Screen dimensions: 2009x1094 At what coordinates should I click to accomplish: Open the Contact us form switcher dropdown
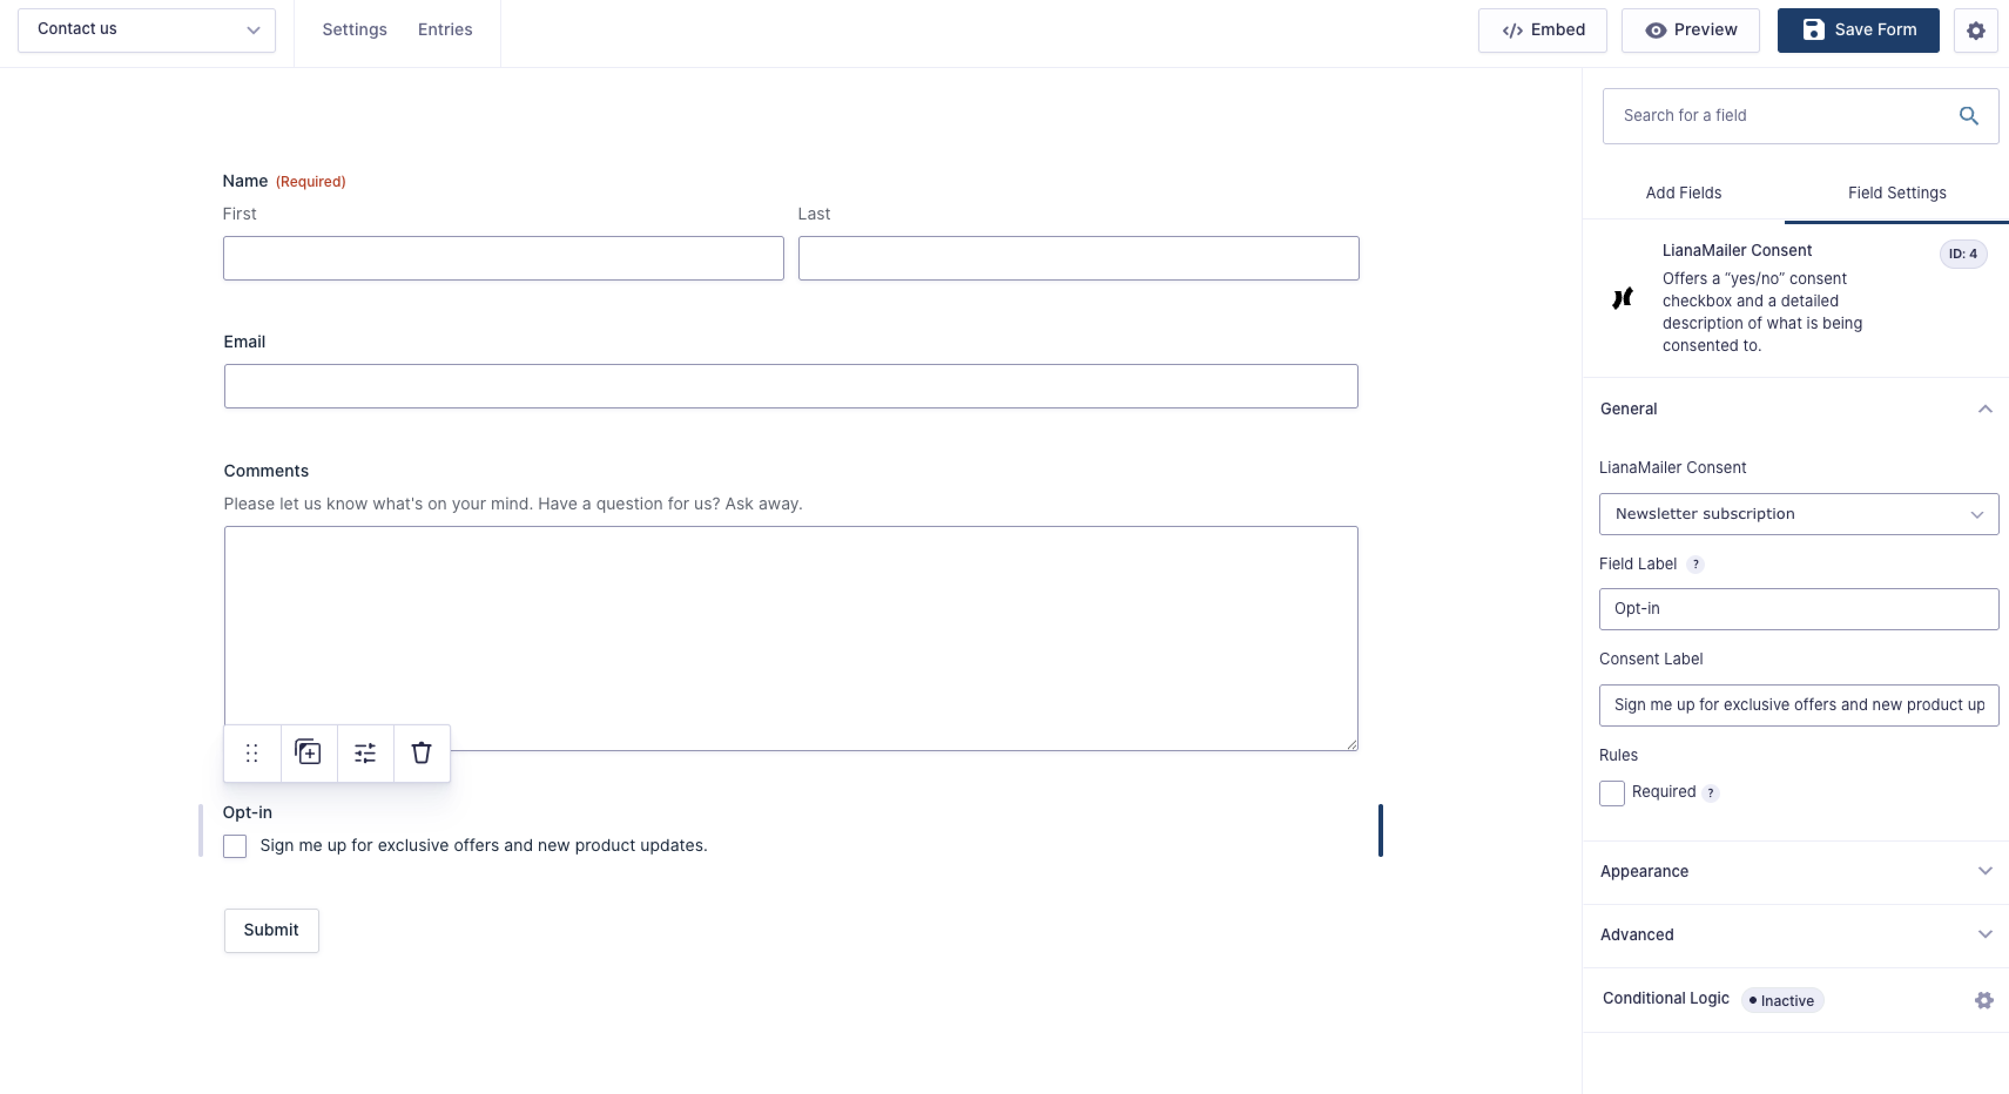click(x=147, y=31)
